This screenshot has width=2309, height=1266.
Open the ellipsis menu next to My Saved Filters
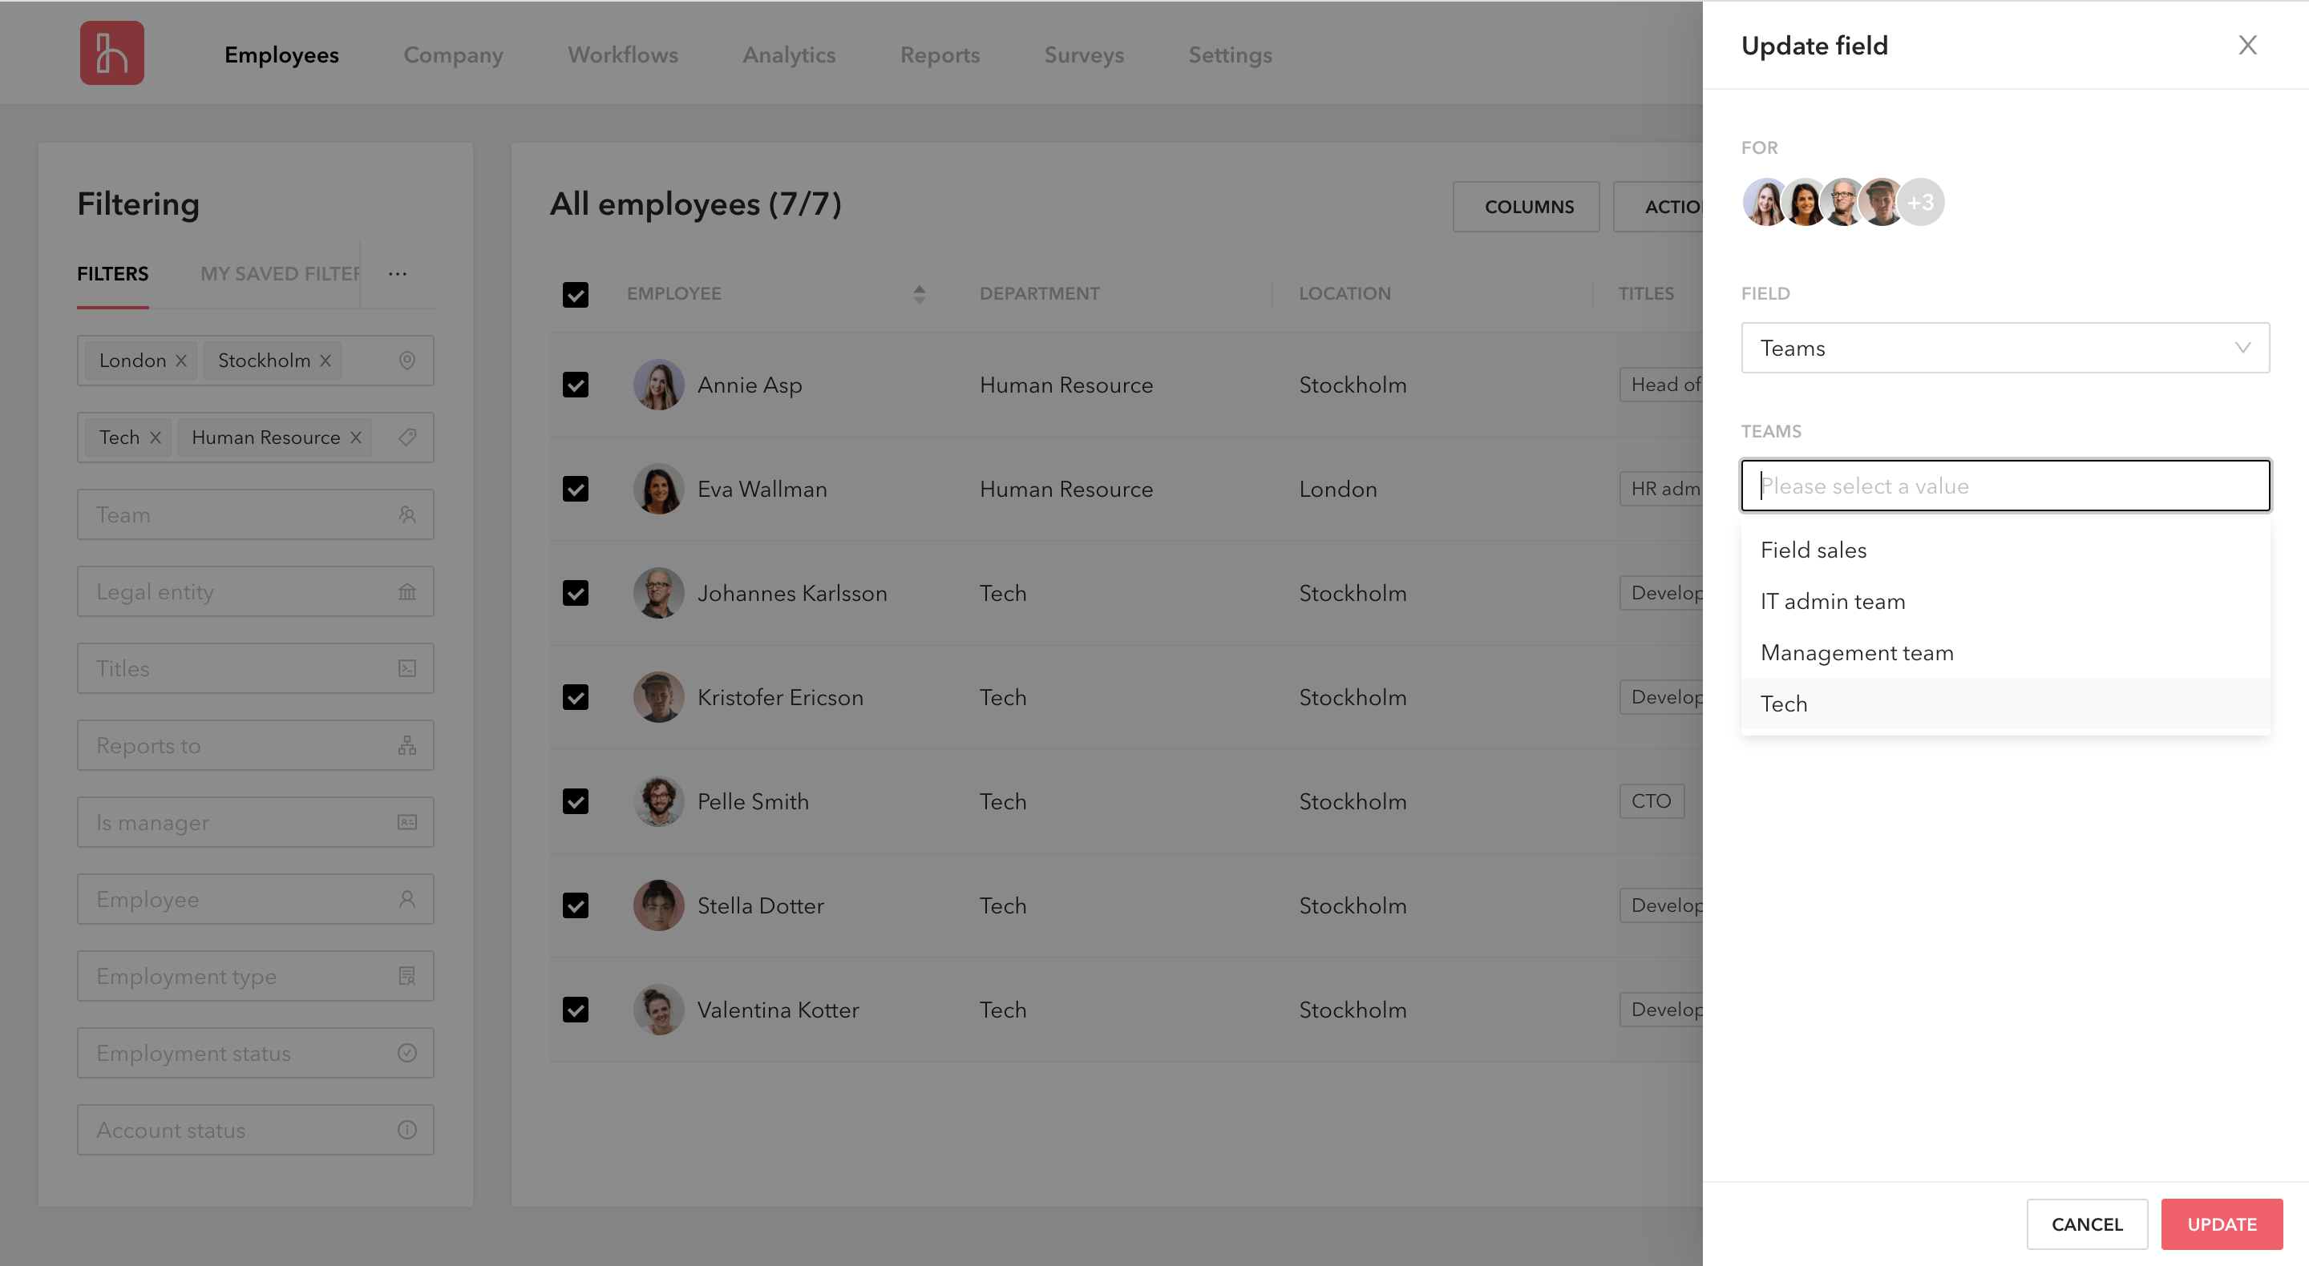click(397, 273)
